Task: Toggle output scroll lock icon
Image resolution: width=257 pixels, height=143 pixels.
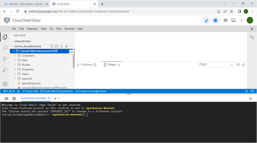Action: coord(243,65)
